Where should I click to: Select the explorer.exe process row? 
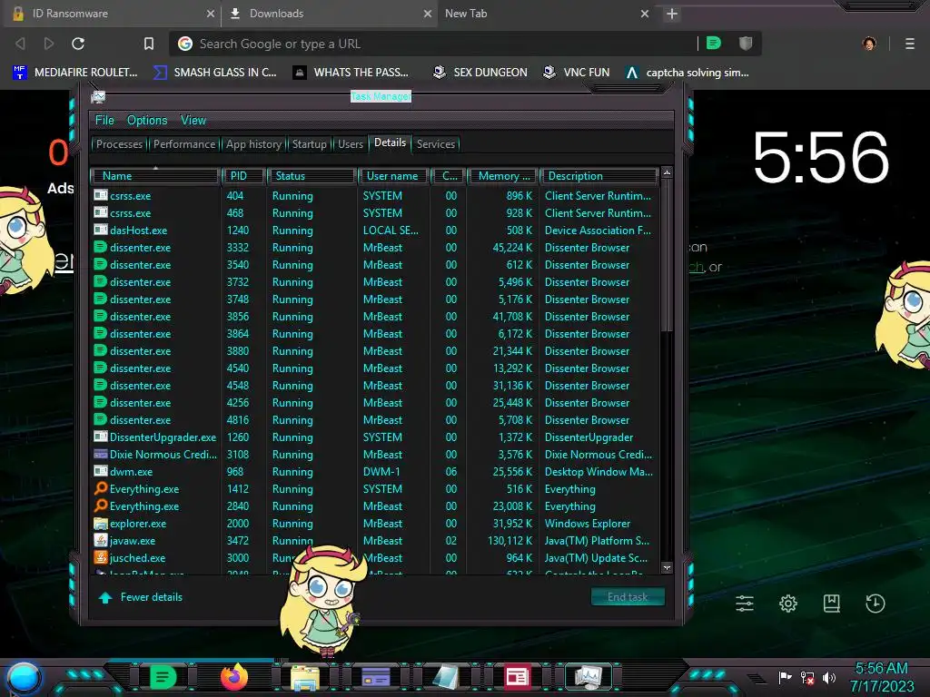coord(375,524)
